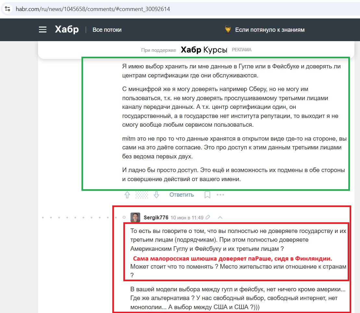Click the Хабр logo

tap(67, 29)
